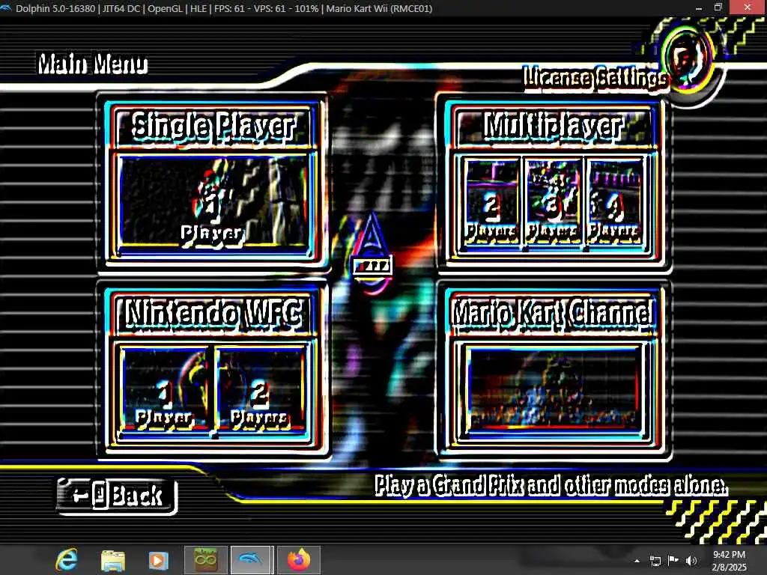Go back with the Back button
Image resolution: width=767 pixels, height=575 pixels.
tap(116, 496)
